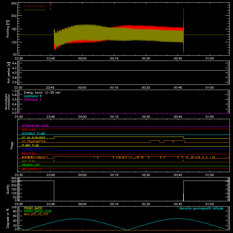Click the 3.6 tick on Roll period axis
Image resolution: width=233 pixels, height=233 pixels.
[x=14, y=82]
